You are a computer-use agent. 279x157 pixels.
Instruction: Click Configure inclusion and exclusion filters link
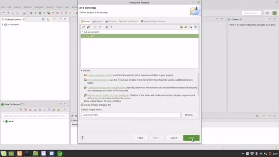[x=107, y=88]
